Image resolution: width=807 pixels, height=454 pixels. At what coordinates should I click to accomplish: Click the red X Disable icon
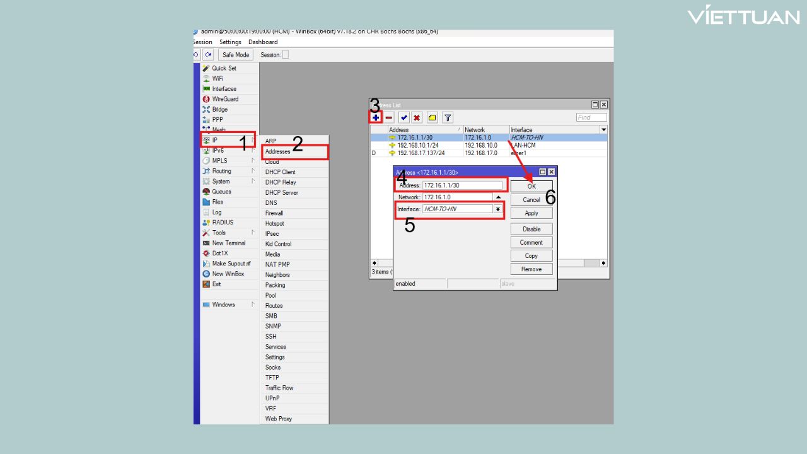417,117
